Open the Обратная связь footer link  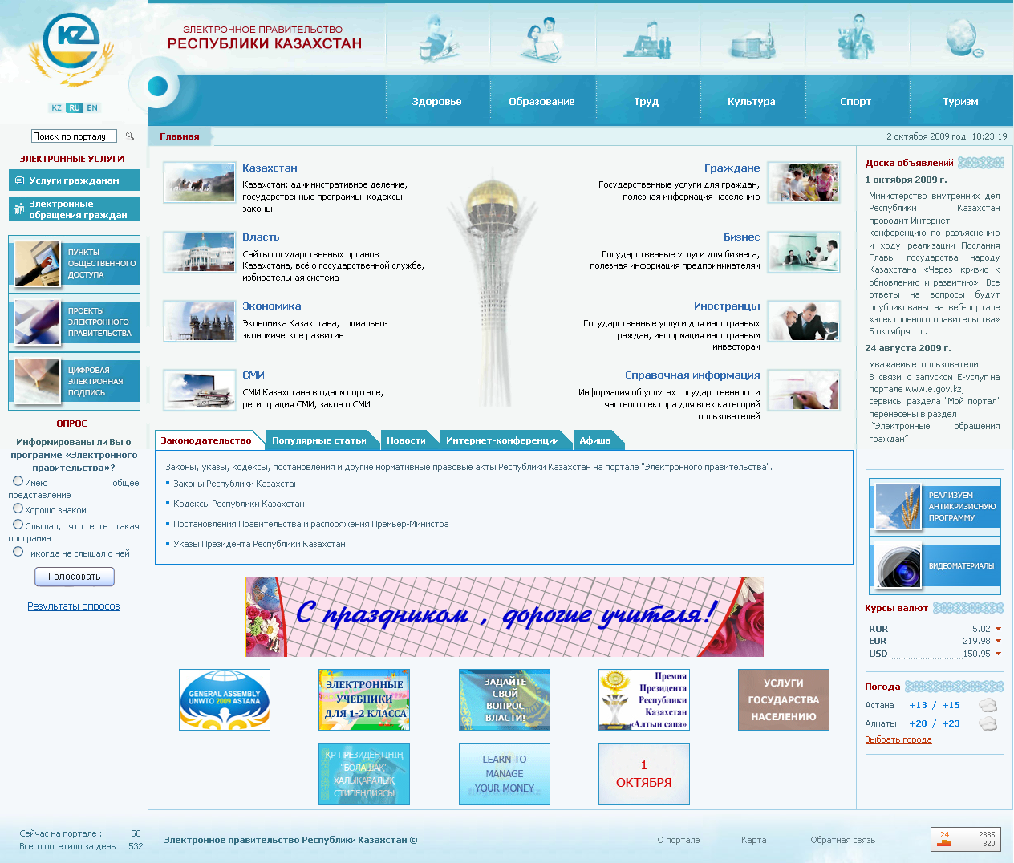pos(842,840)
